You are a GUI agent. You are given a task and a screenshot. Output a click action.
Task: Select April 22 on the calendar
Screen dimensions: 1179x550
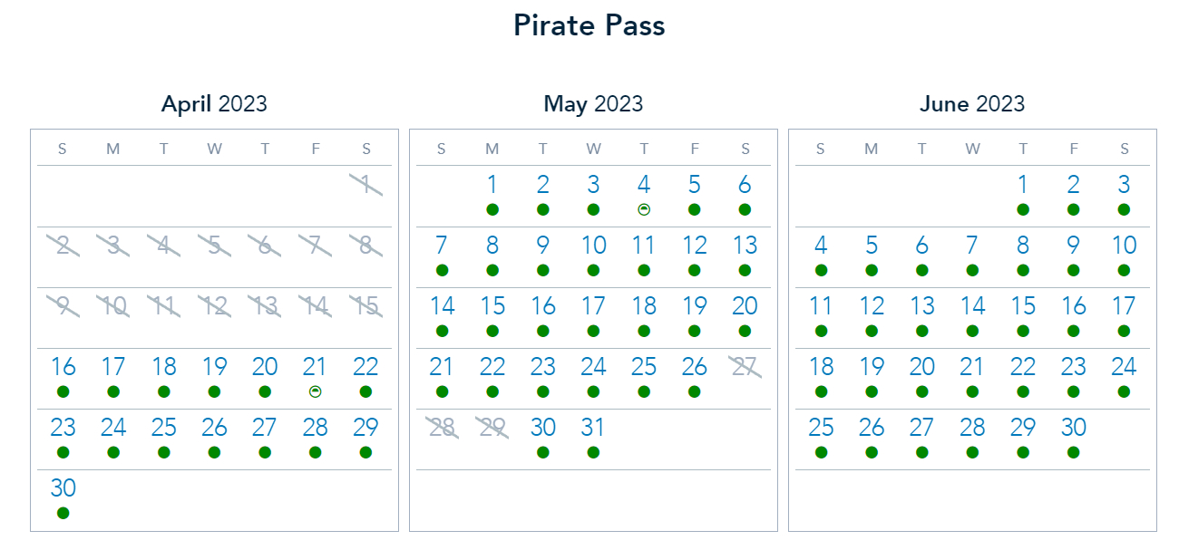(365, 367)
